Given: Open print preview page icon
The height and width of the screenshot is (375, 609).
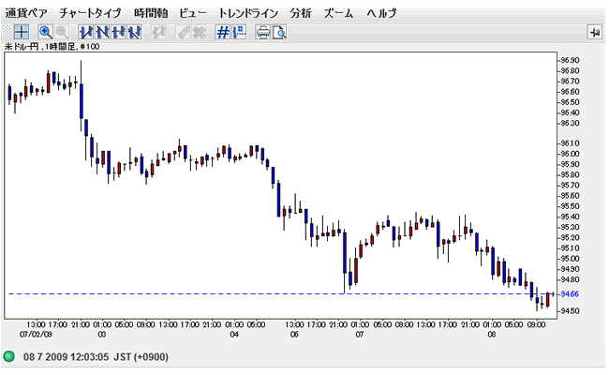Looking at the screenshot, I should click(279, 32).
